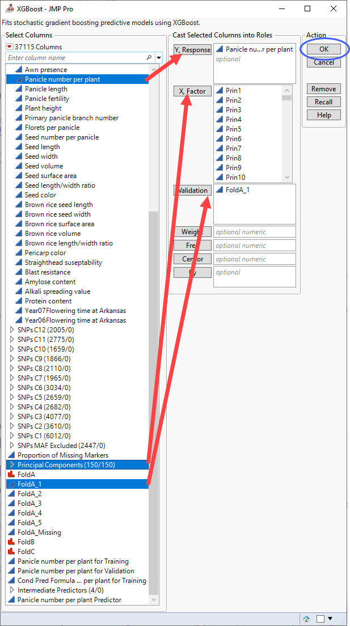Assign selection to X, Factor role
Screen dimensions: 350x626
click(192, 91)
